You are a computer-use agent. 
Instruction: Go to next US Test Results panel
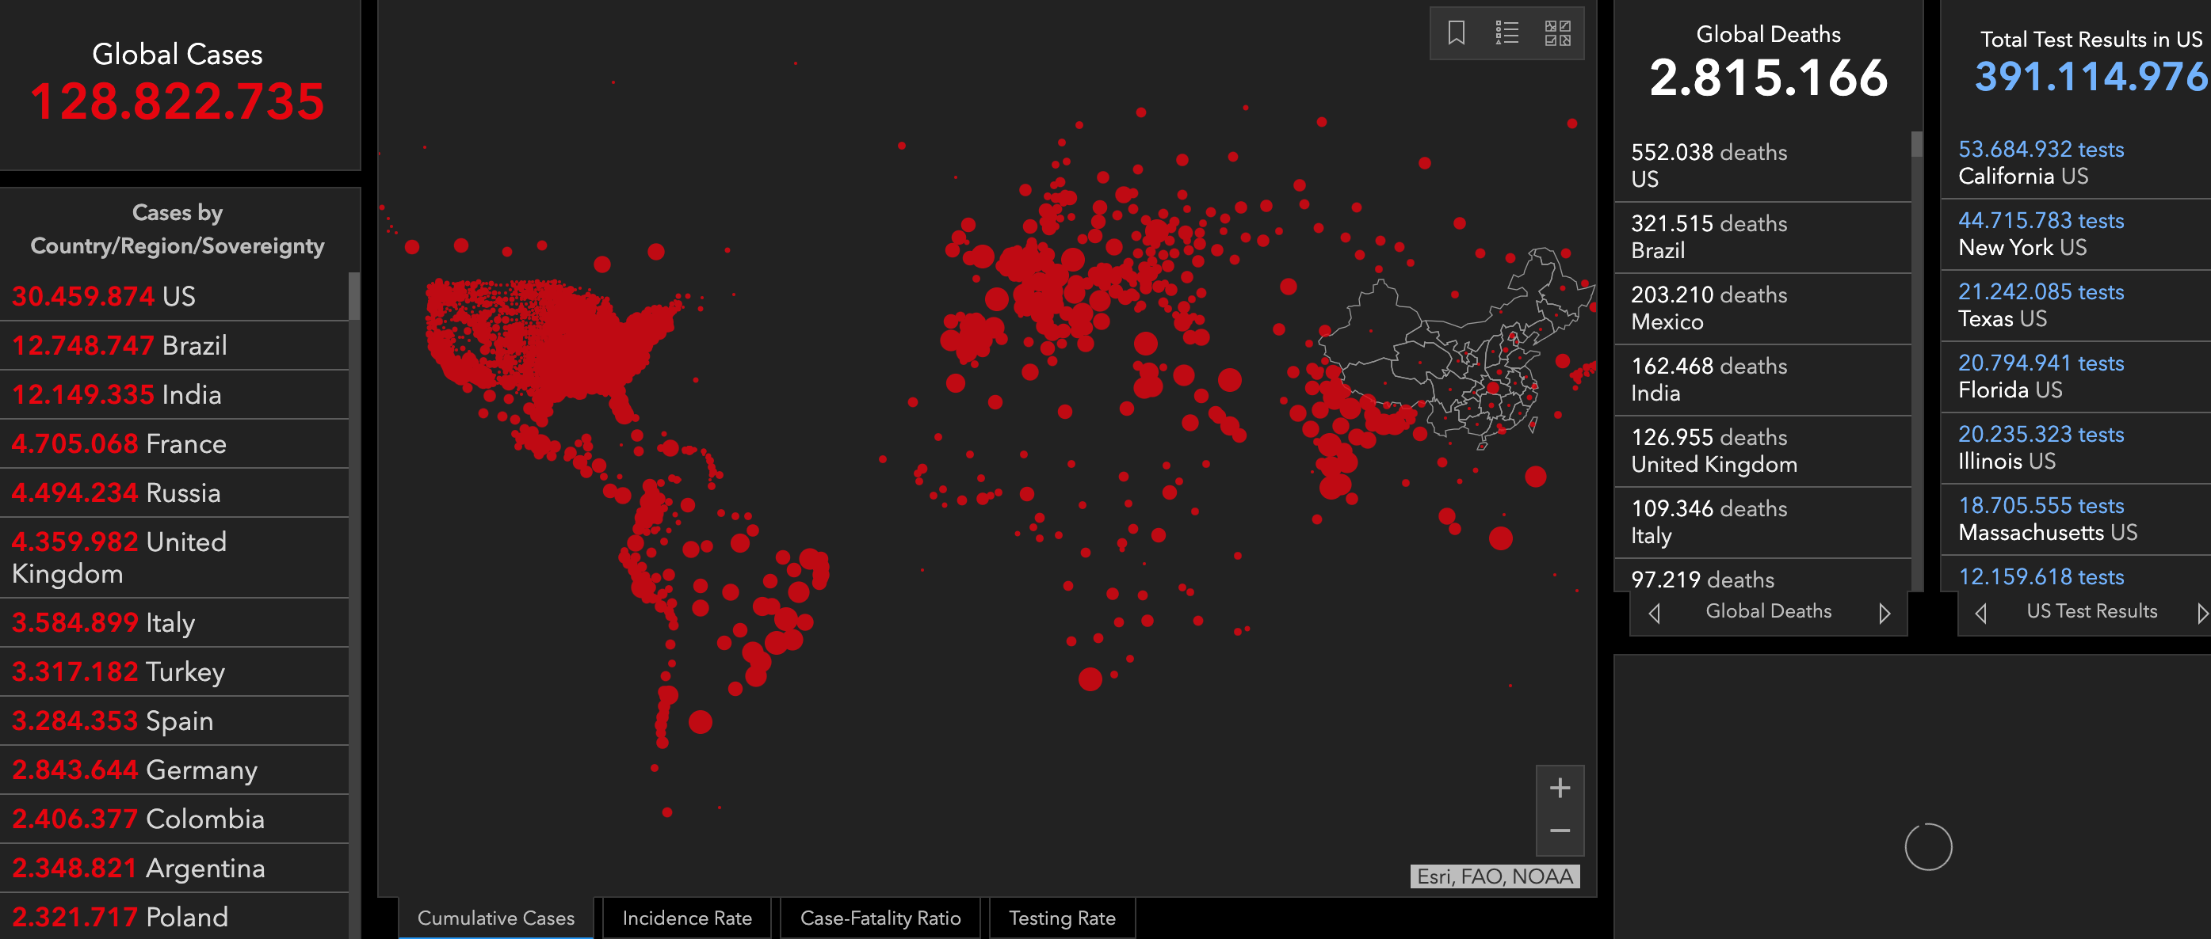pos(2201,613)
